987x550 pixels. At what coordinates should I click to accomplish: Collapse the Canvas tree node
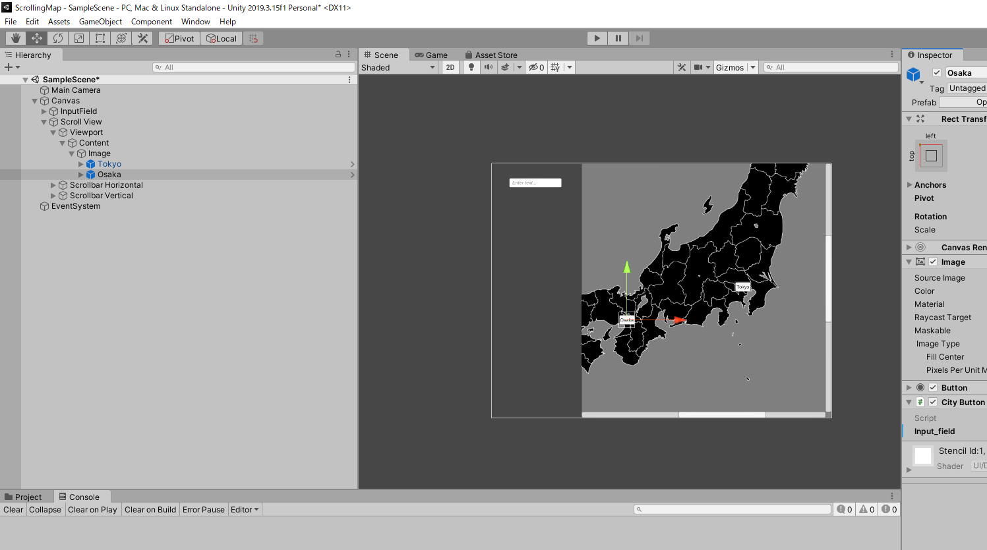pyautogui.click(x=35, y=101)
